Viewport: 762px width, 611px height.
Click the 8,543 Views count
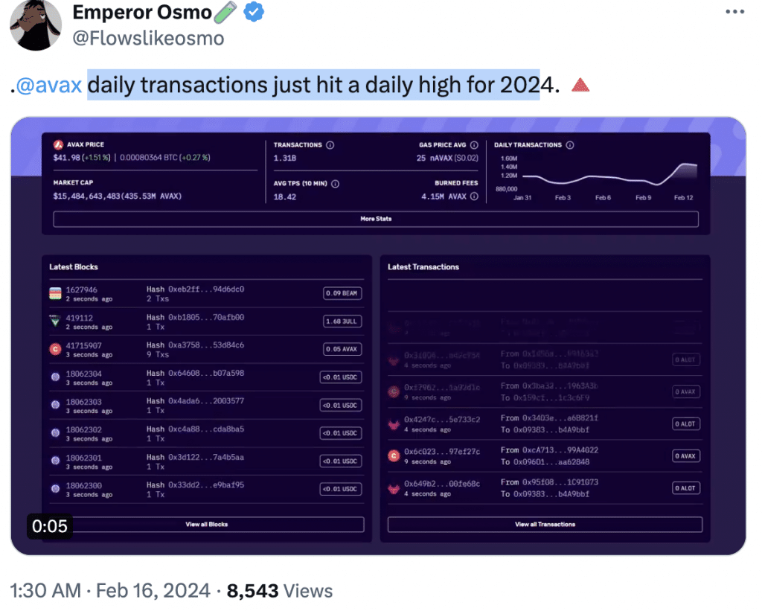pos(280,591)
